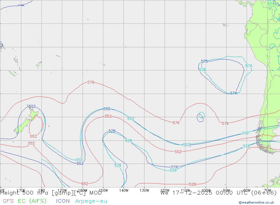Click red 552 label inside closed contour east of New Zealand

(33, 136)
